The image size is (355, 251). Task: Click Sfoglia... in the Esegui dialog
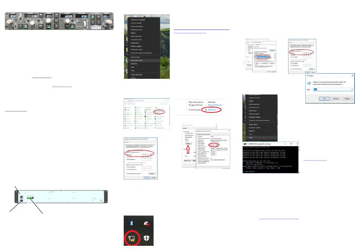click(347, 99)
